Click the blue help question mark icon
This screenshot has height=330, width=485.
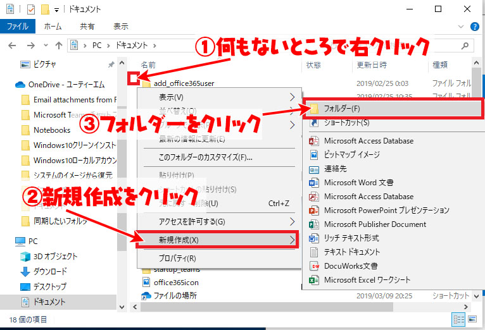474,27
